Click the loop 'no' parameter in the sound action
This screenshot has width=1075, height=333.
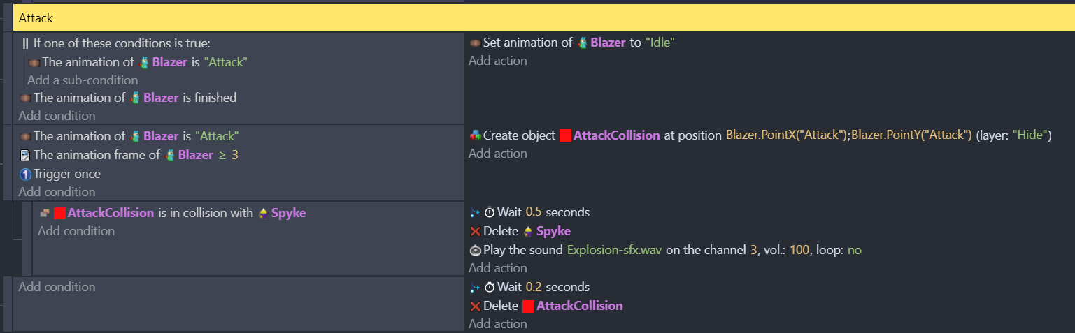[x=854, y=250]
